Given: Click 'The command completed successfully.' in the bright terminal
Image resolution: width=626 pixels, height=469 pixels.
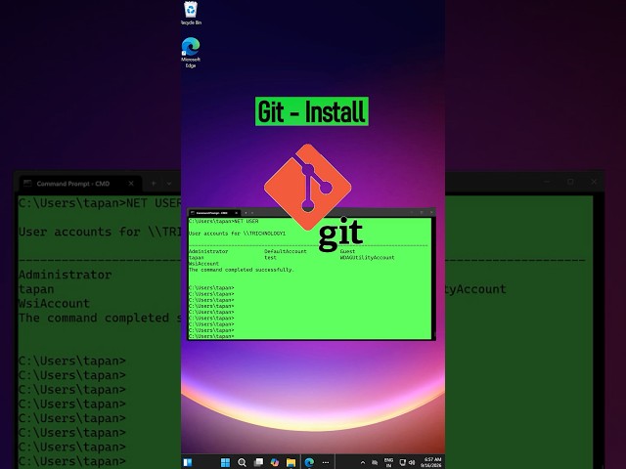Looking at the screenshot, I should pos(242,270).
